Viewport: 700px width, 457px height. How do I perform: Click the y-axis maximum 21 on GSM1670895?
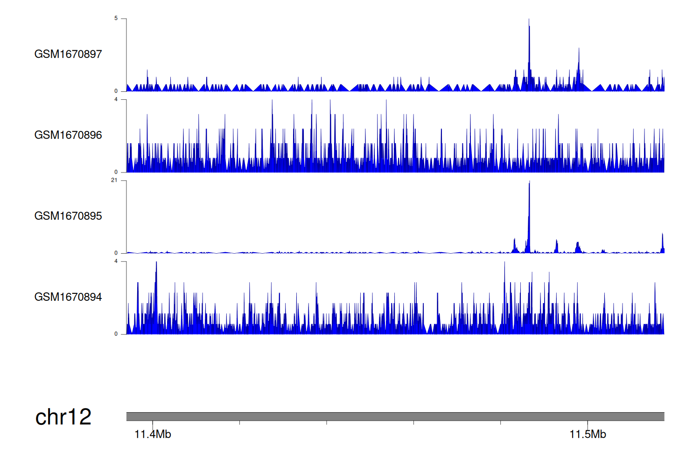(114, 180)
